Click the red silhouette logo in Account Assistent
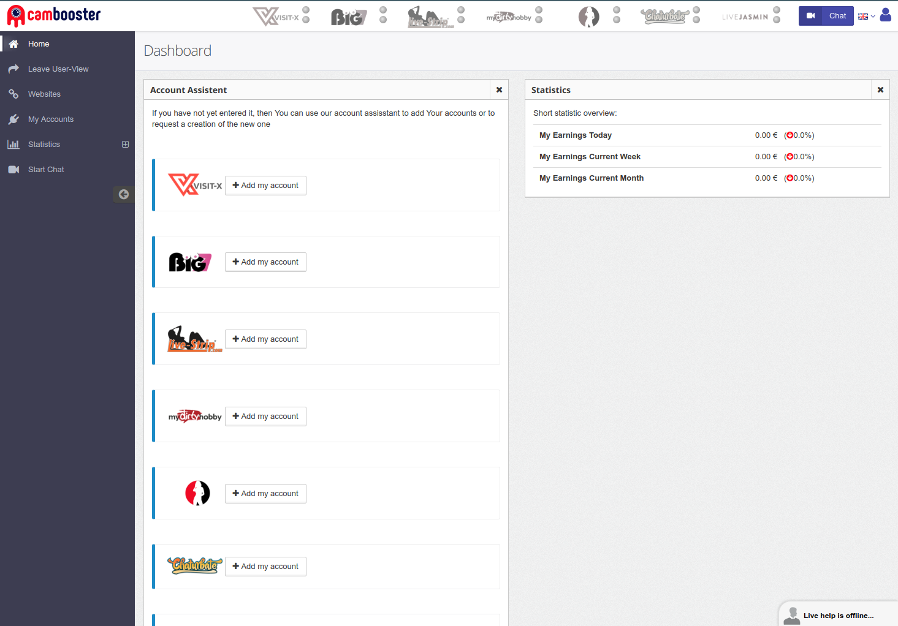Image resolution: width=898 pixels, height=626 pixels. click(x=197, y=493)
